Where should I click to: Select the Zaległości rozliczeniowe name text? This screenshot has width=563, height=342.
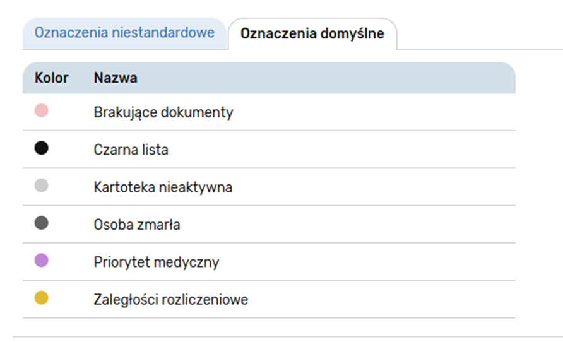(170, 299)
